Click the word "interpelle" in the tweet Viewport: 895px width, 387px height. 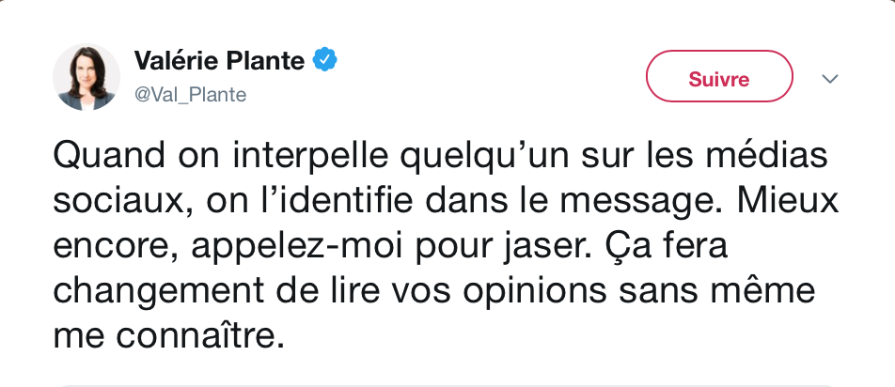click(310, 156)
